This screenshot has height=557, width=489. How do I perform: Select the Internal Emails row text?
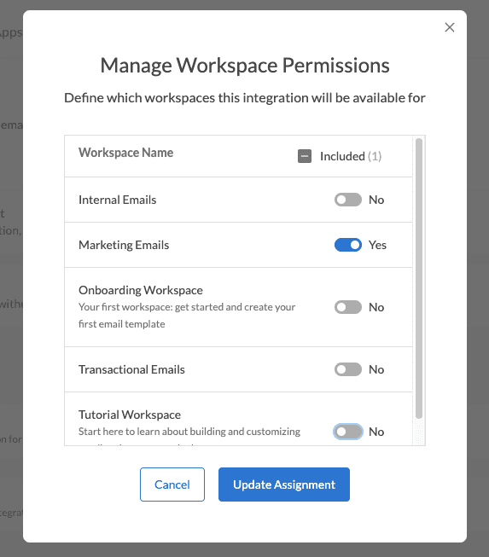[117, 200]
